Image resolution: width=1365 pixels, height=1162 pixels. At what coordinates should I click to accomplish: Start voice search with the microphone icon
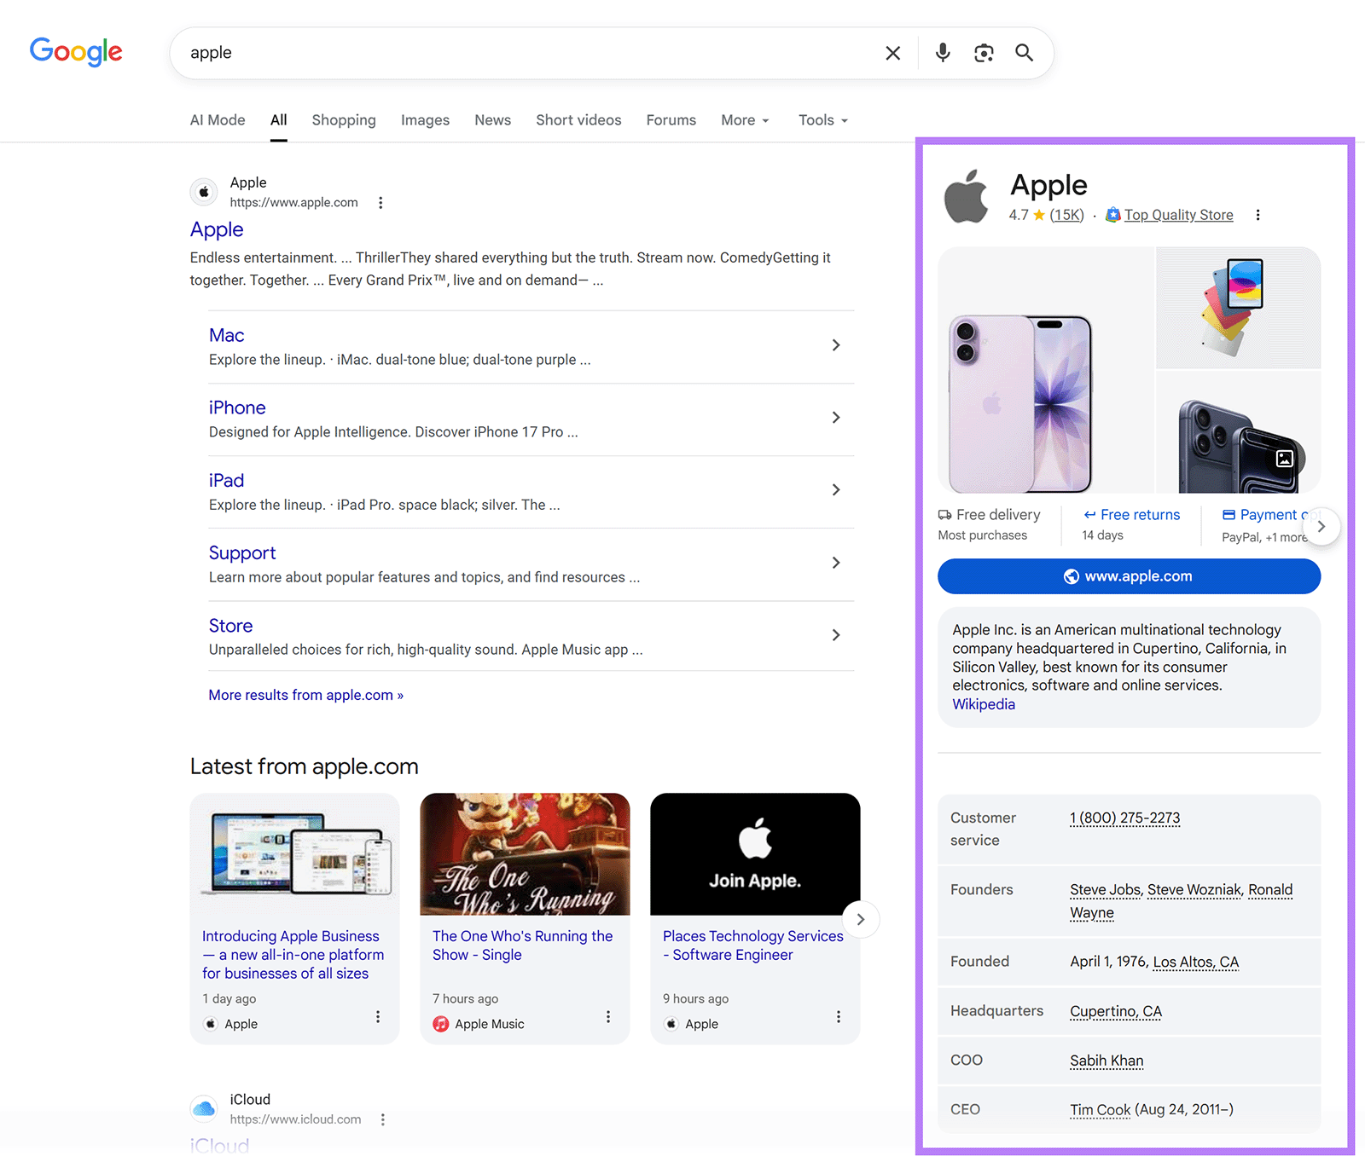click(942, 52)
